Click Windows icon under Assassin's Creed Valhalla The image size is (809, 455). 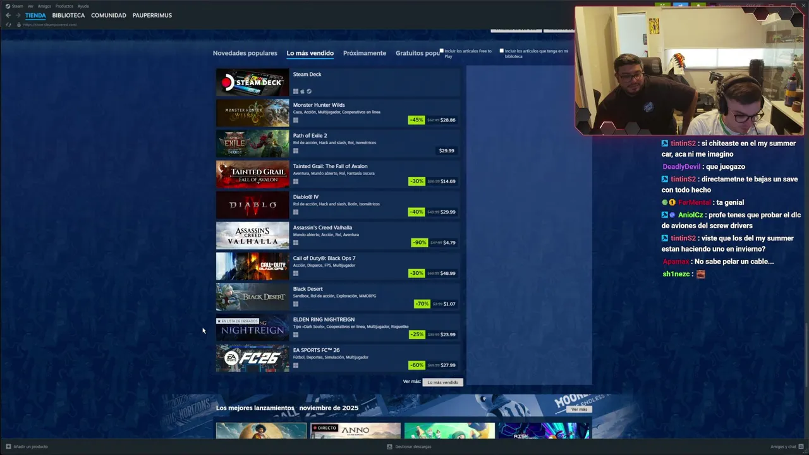295,243
